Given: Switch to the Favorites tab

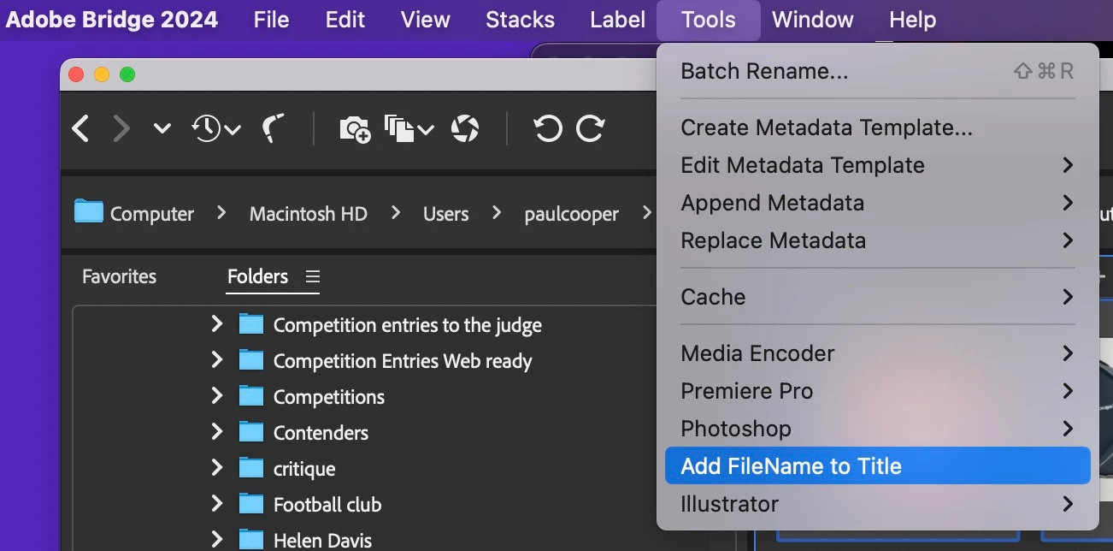Looking at the screenshot, I should click(120, 276).
